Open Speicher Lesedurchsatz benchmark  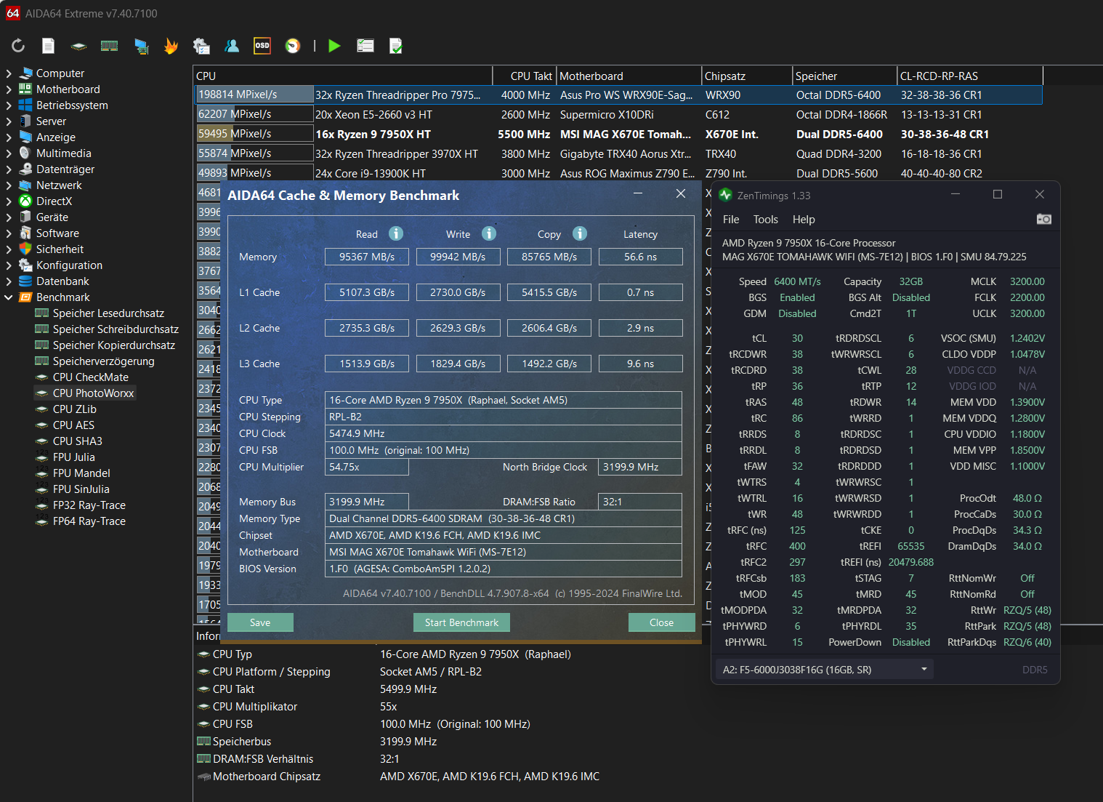click(x=108, y=313)
